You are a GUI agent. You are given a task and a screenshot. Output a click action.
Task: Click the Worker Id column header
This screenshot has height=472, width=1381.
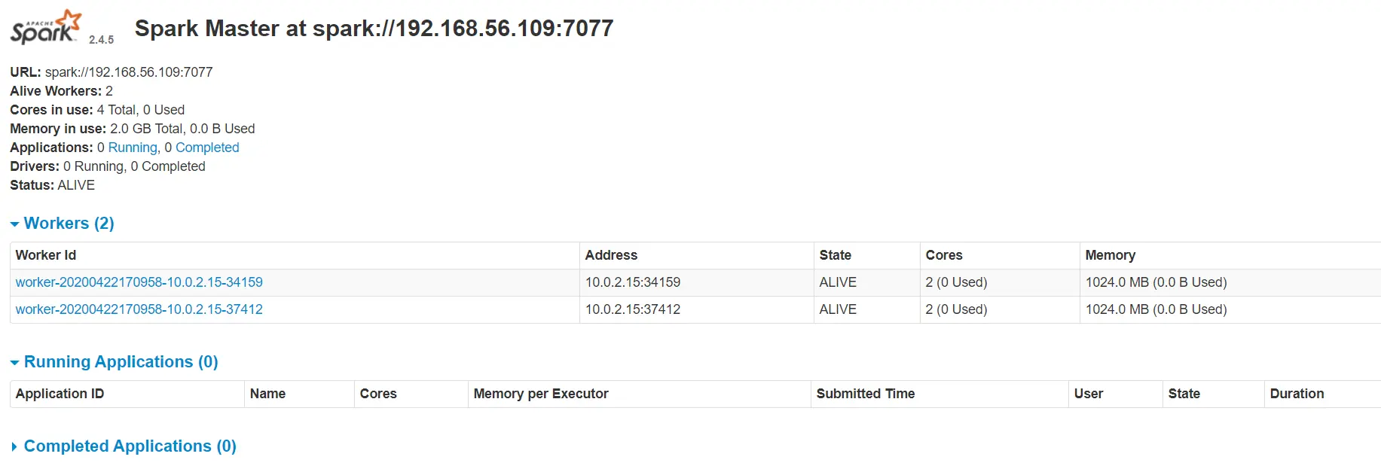point(46,255)
